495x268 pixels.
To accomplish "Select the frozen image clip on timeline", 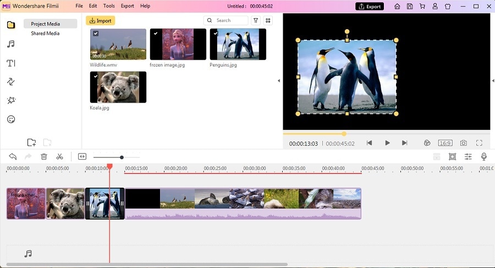I will [26, 204].
